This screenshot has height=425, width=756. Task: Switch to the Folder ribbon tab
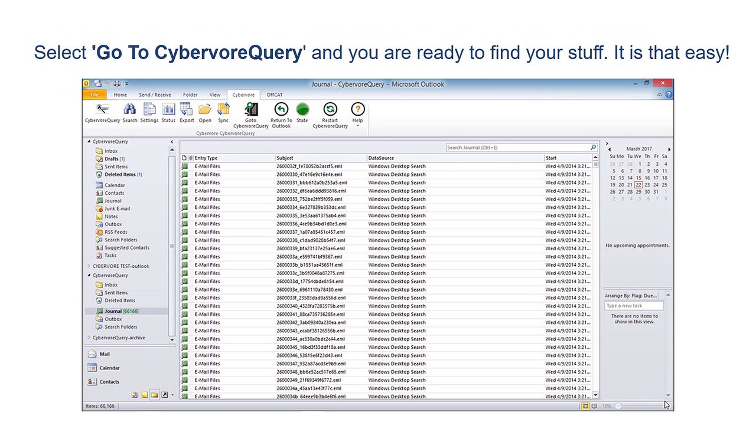[x=190, y=94]
